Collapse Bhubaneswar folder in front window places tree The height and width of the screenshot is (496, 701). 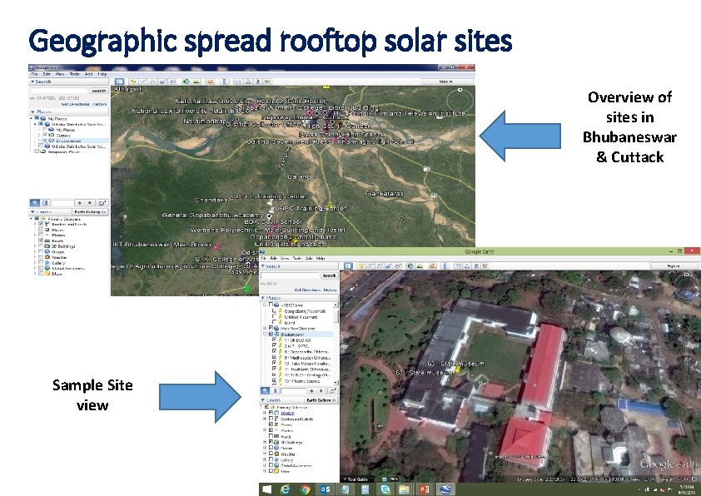pyautogui.click(x=265, y=334)
